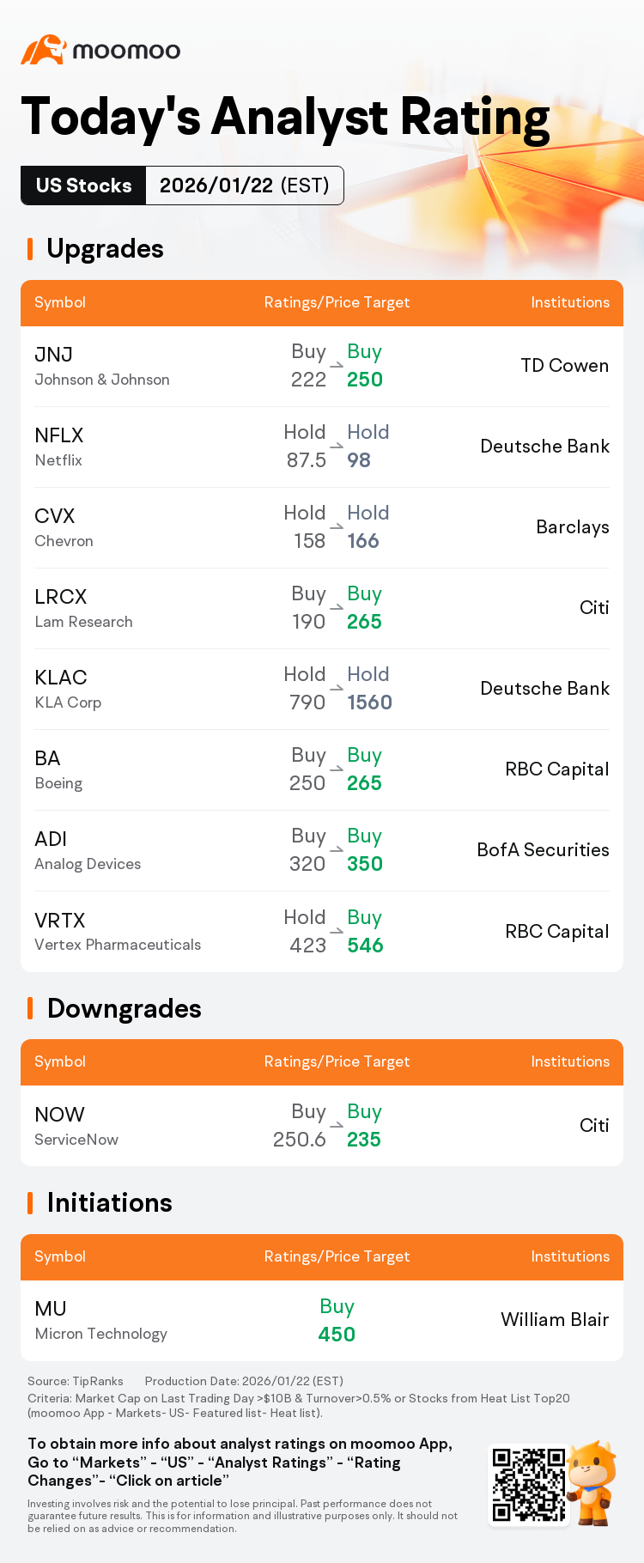The image size is (644, 1563).
Task: Click the William Blair institution name
Action: [x=555, y=1320]
